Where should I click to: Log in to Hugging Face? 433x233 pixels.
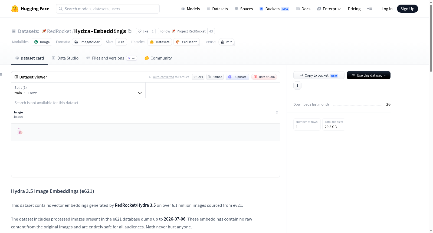387,9
